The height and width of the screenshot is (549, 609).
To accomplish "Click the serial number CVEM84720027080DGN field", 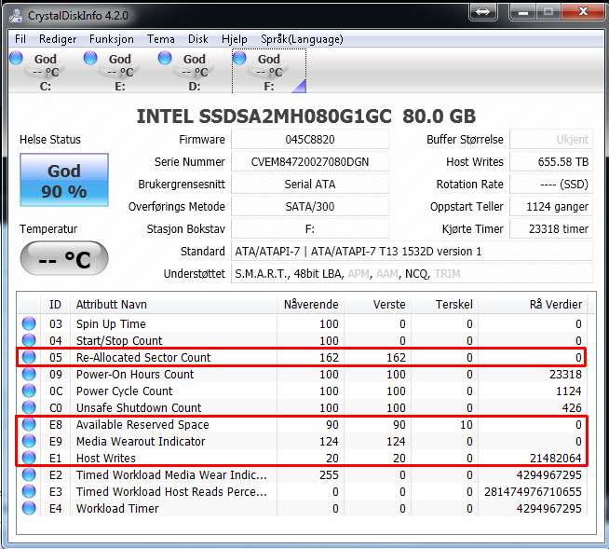I will point(310,162).
